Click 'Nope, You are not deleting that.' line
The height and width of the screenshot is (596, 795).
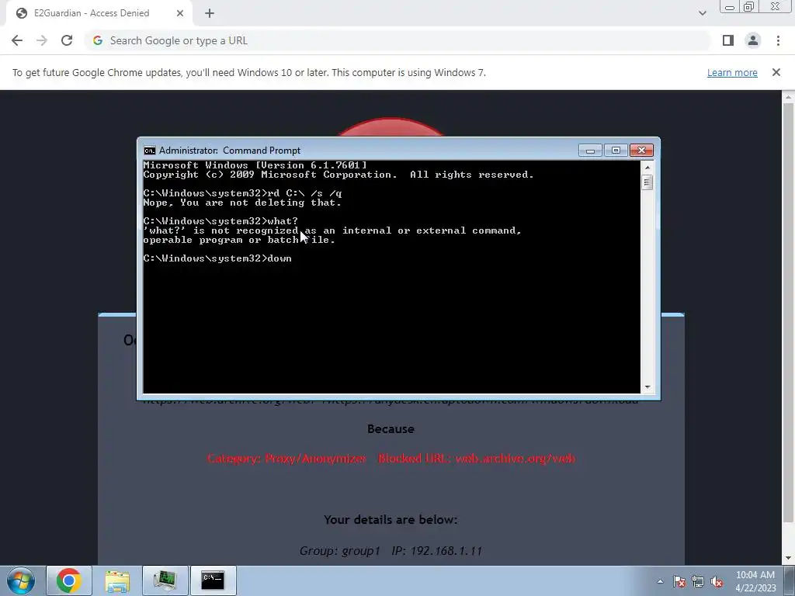tap(242, 203)
